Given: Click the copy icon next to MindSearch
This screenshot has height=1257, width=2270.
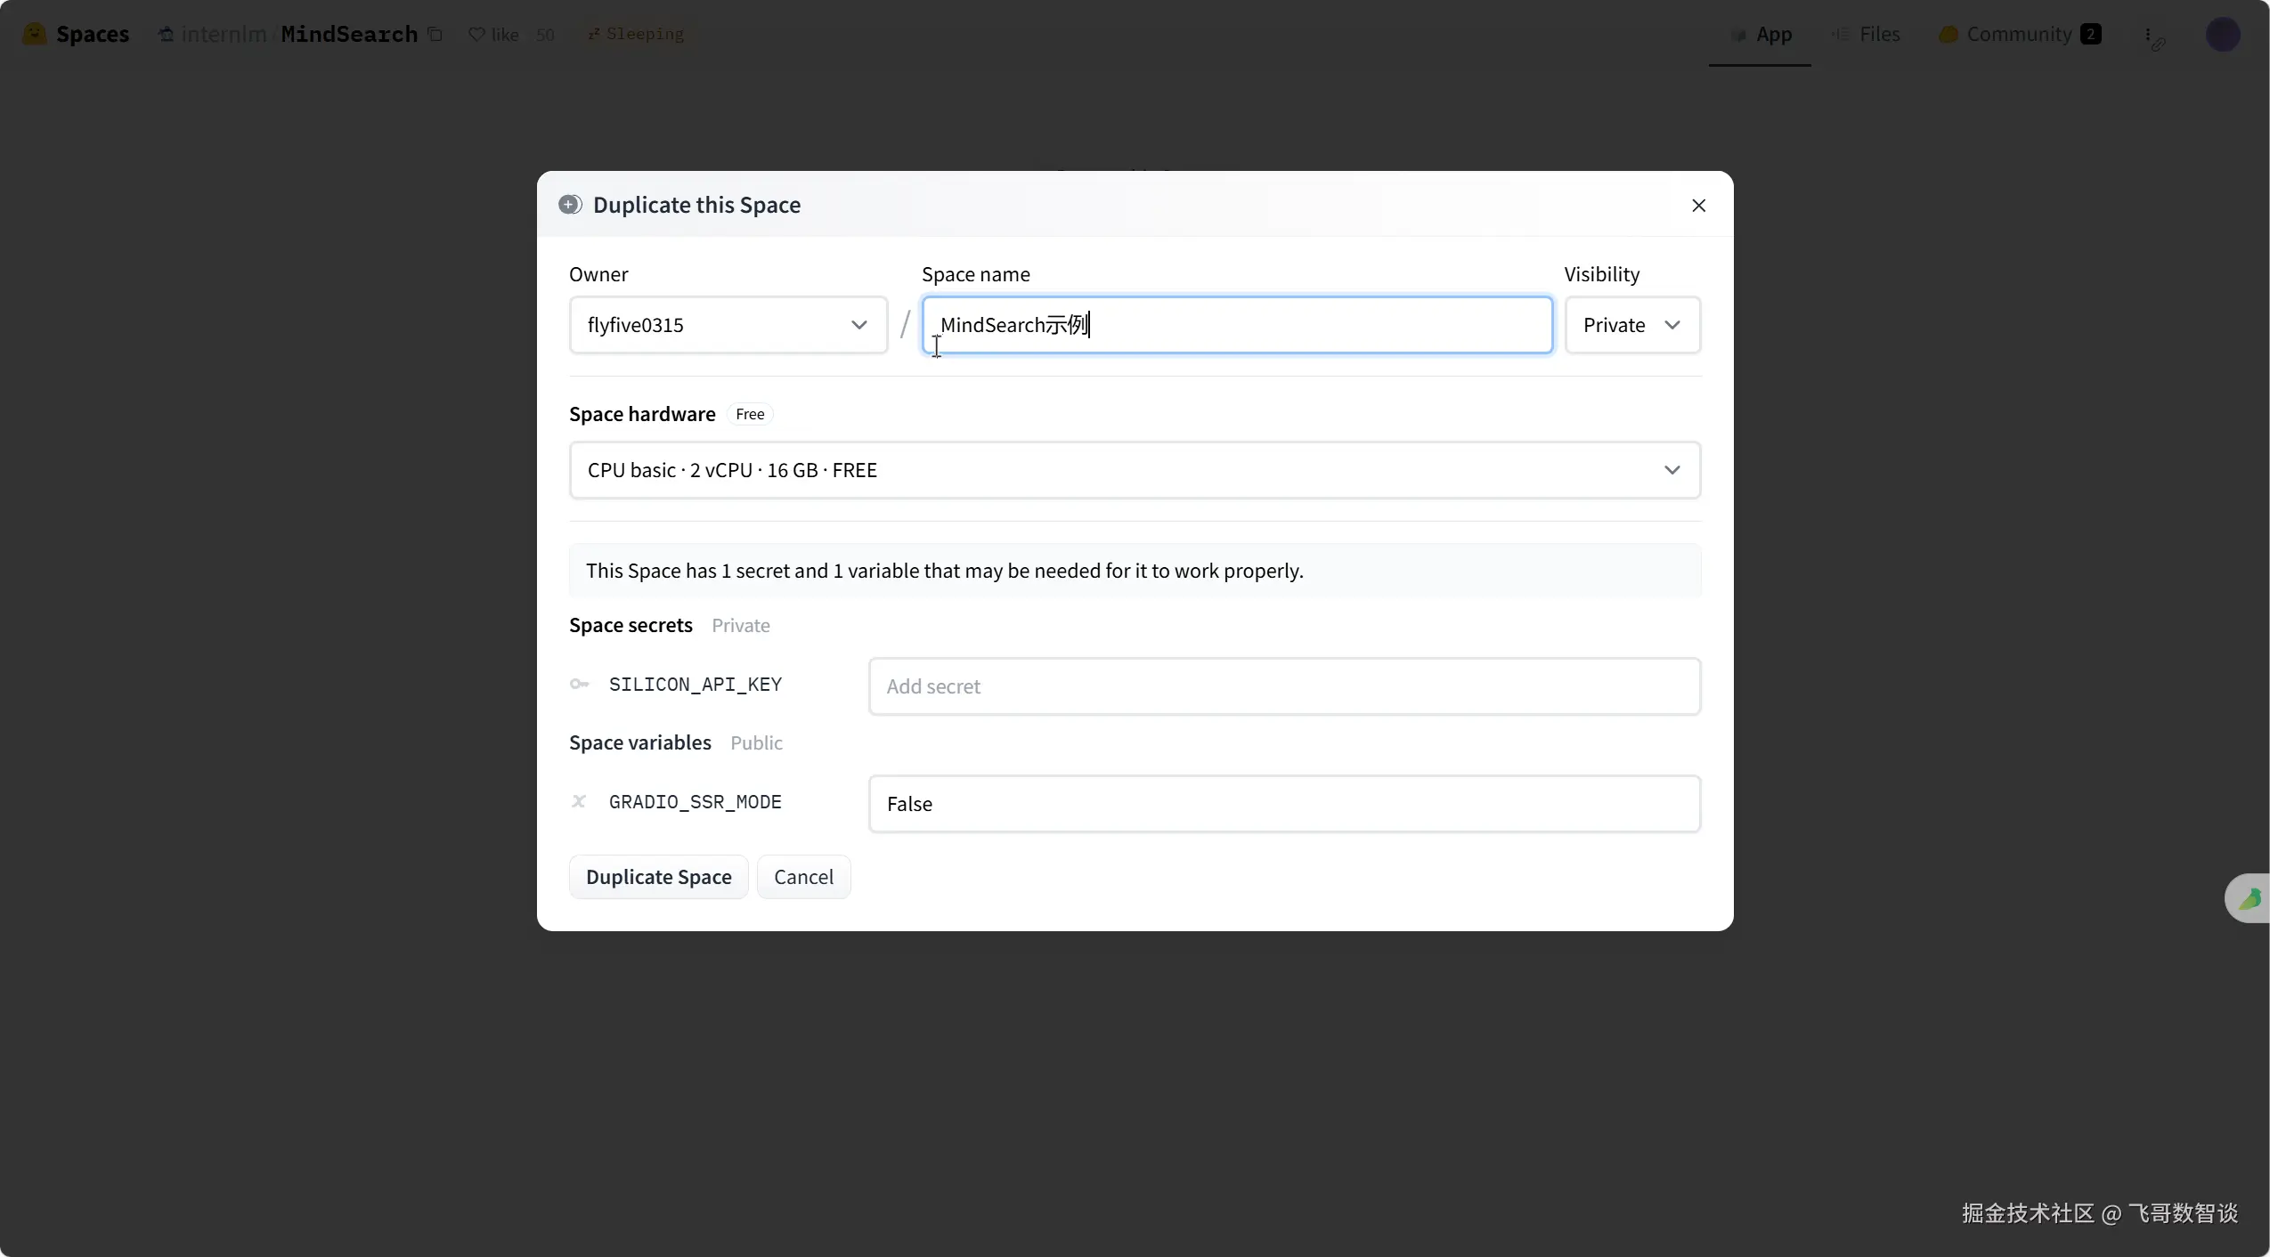Looking at the screenshot, I should tap(435, 34).
